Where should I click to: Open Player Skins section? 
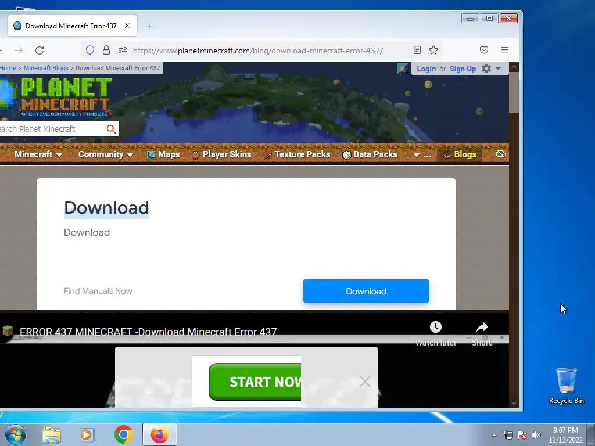point(221,154)
